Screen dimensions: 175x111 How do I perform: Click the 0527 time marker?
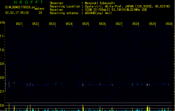119,24
